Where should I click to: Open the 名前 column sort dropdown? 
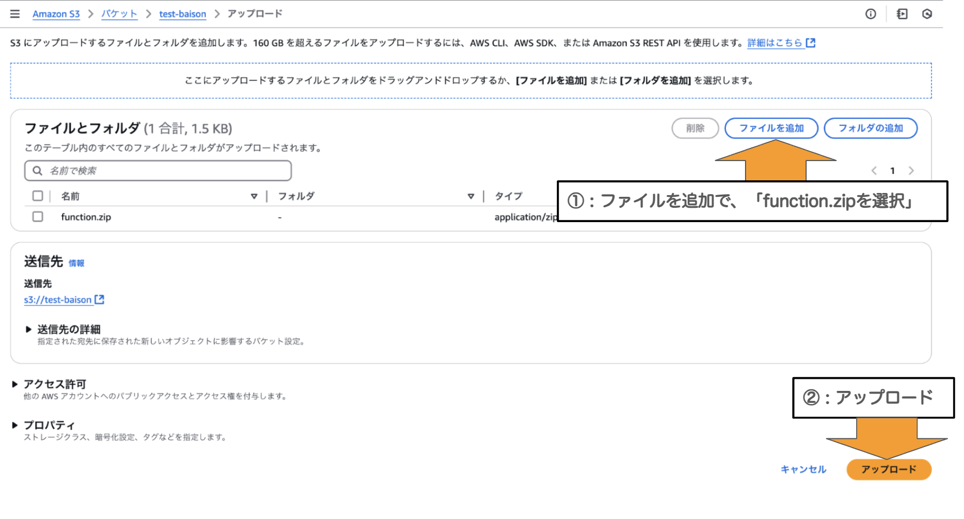pos(254,196)
